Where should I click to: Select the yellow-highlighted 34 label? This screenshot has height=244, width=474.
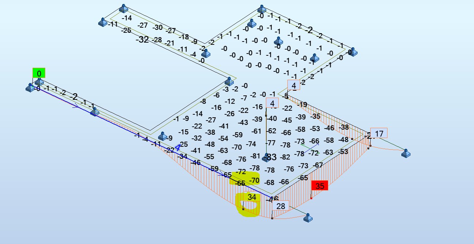pyautogui.click(x=251, y=197)
